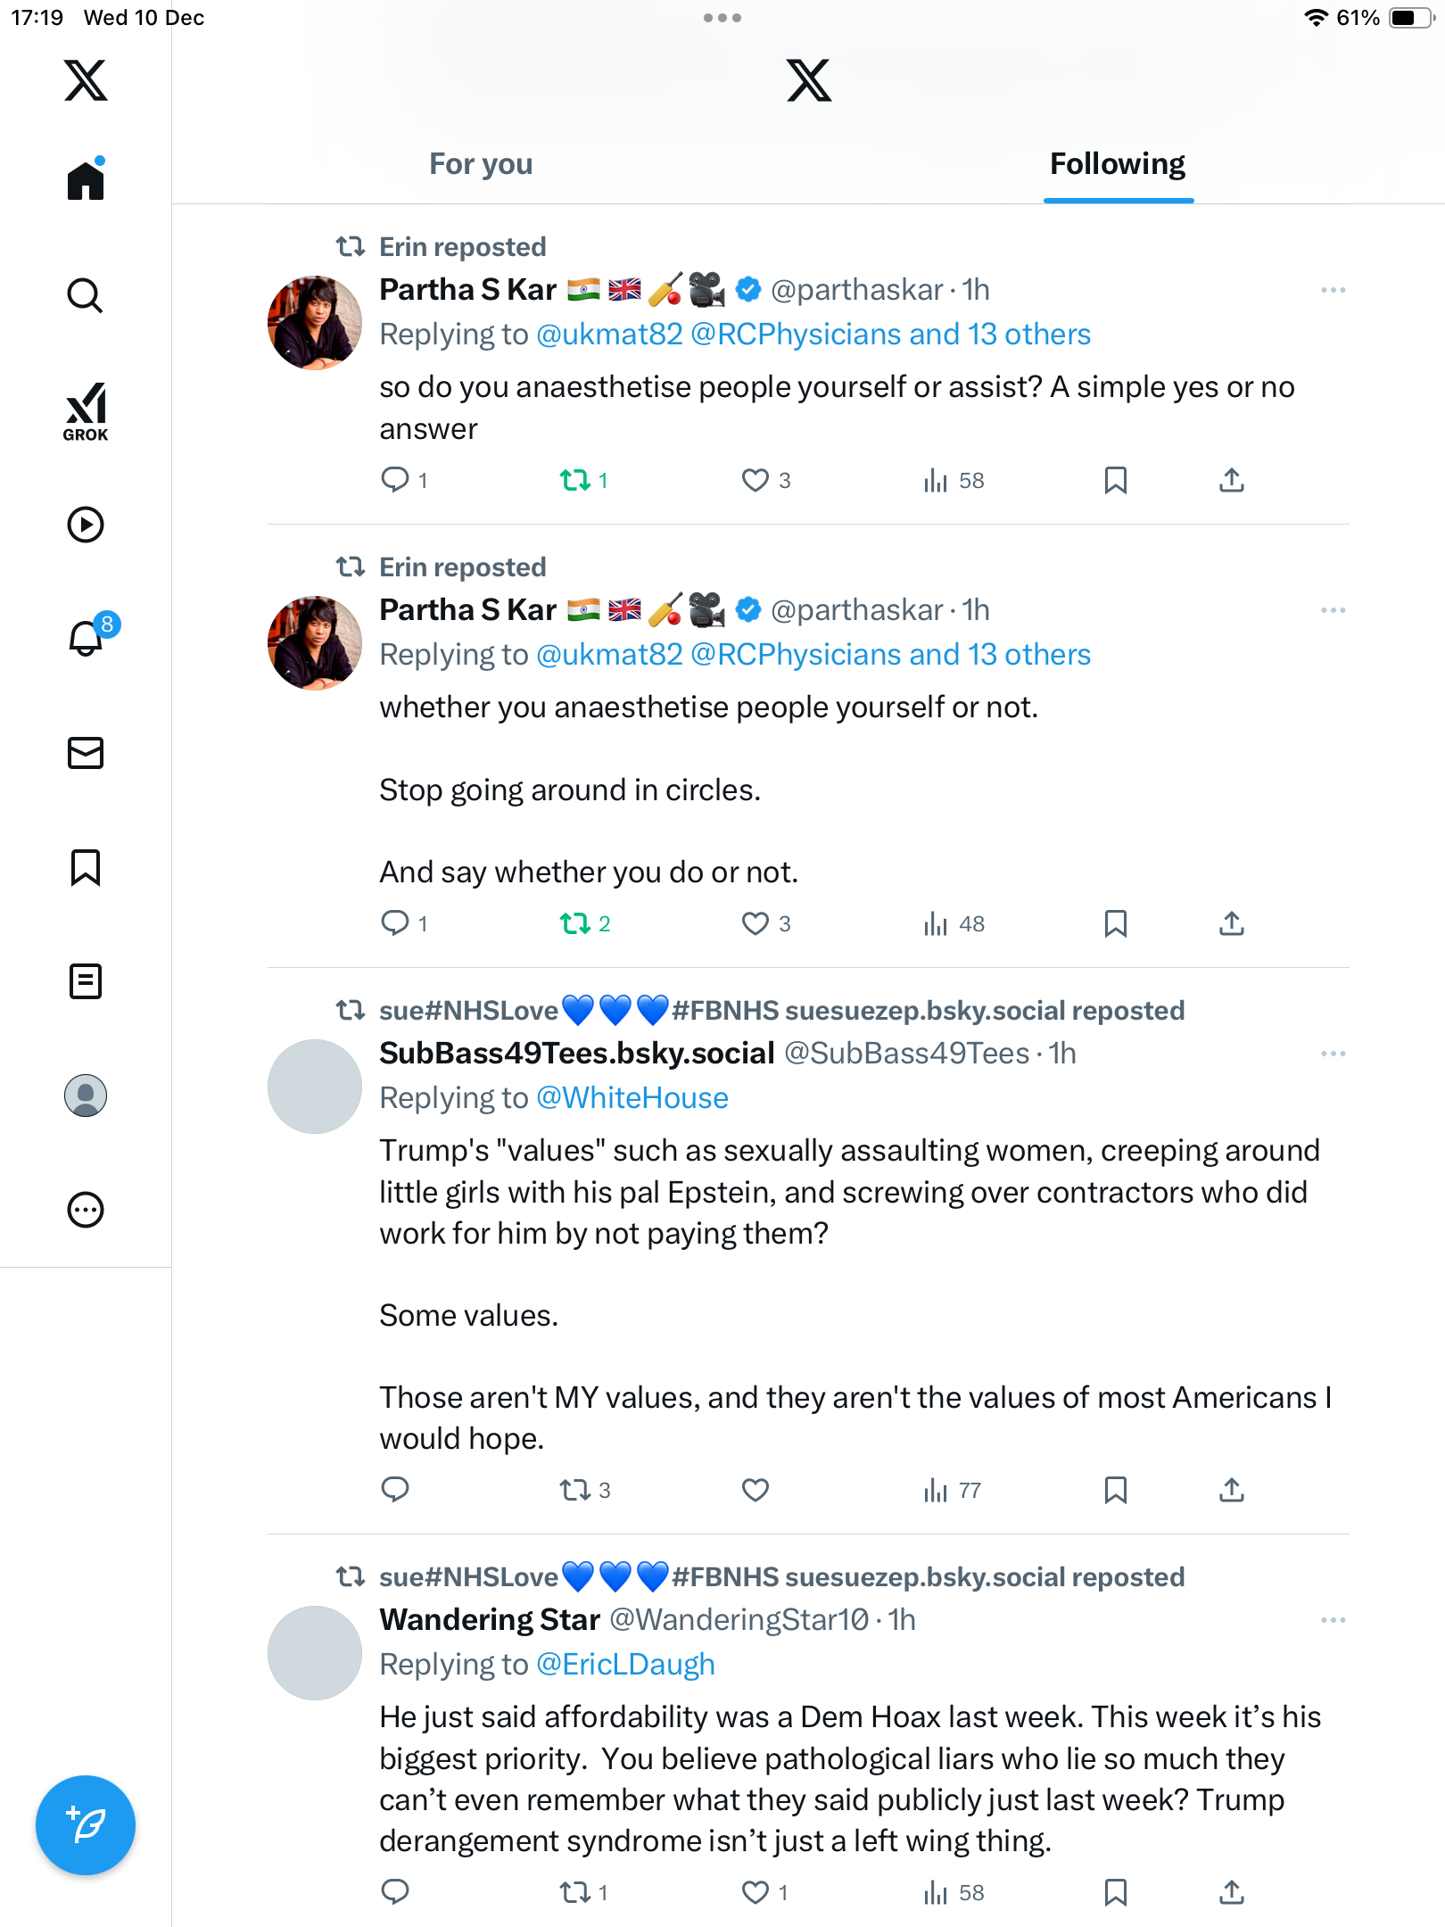Open the @WhiteHouse mention link
The image size is (1445, 1927).
632,1098
